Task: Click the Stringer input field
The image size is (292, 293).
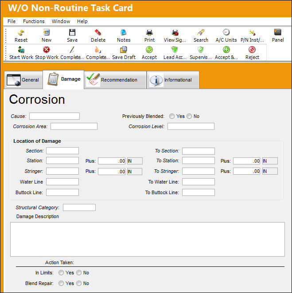Action: click(62, 171)
